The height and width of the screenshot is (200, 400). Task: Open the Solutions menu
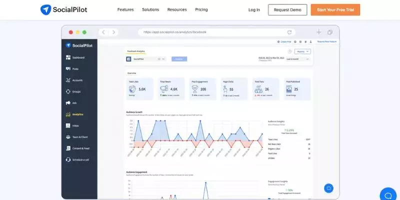coord(150,9)
